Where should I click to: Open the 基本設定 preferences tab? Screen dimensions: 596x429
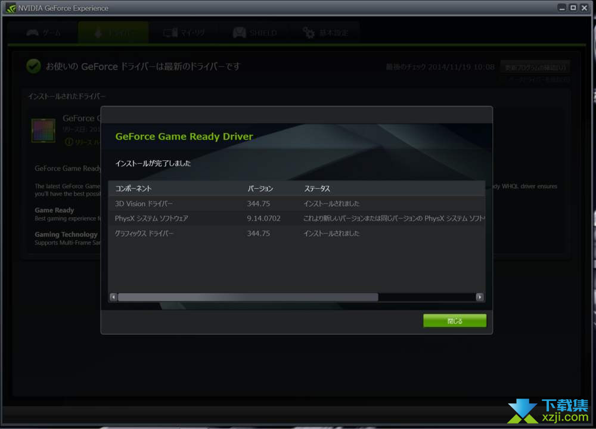click(x=325, y=33)
